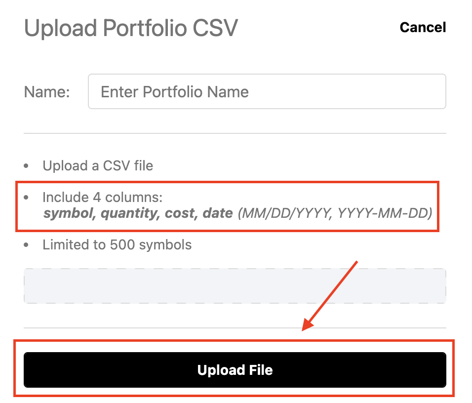Click the Upload Portfolio CSV title

pos(131,28)
